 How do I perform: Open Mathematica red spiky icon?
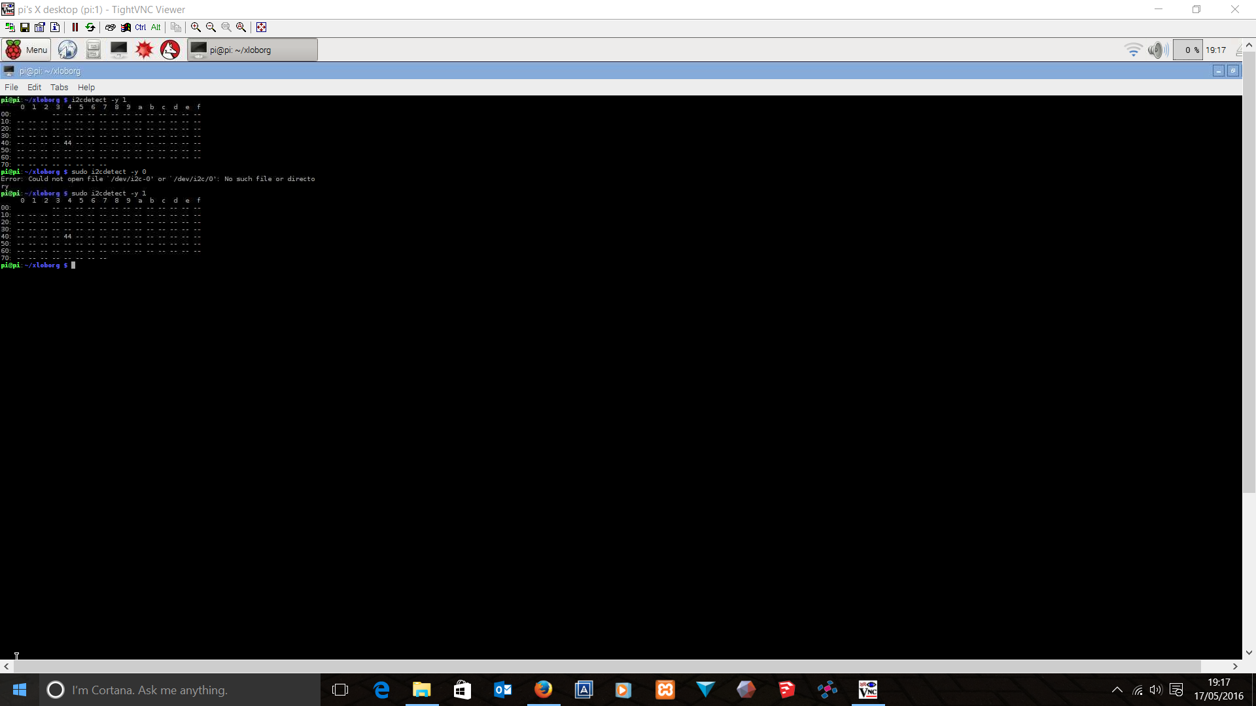click(x=145, y=50)
